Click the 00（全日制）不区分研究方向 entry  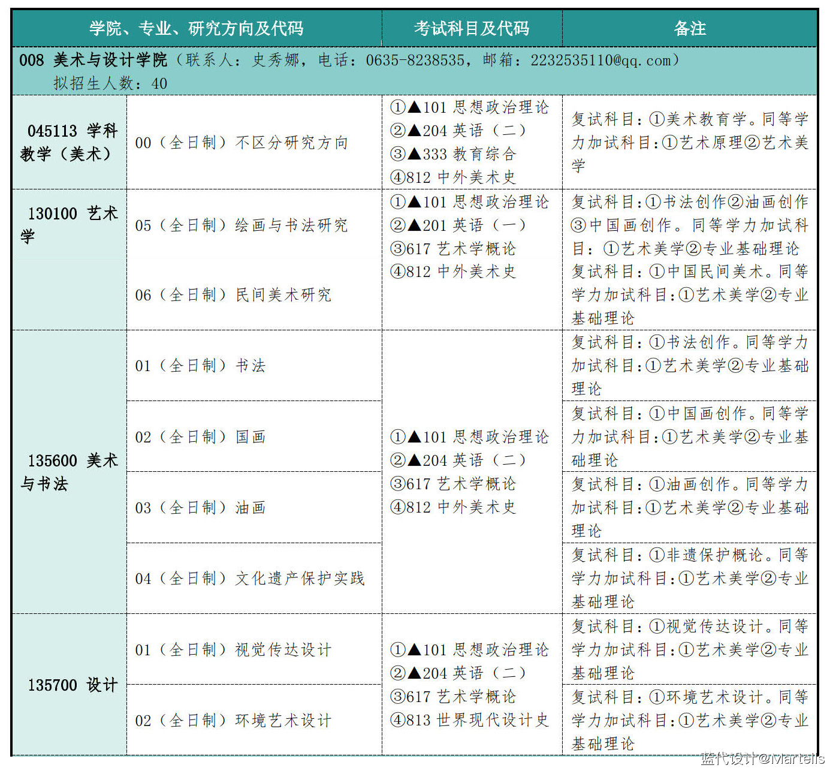[x=242, y=143]
